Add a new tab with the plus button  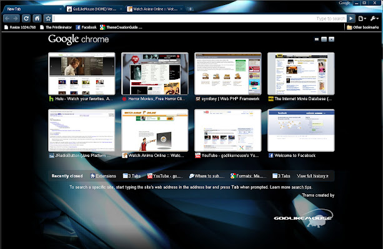tap(191, 9)
